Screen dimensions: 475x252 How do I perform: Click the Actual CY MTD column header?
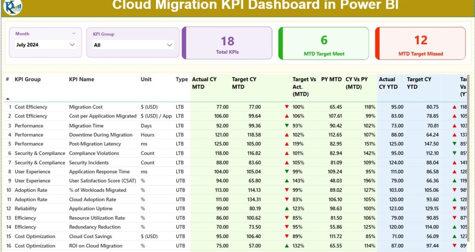(204, 83)
